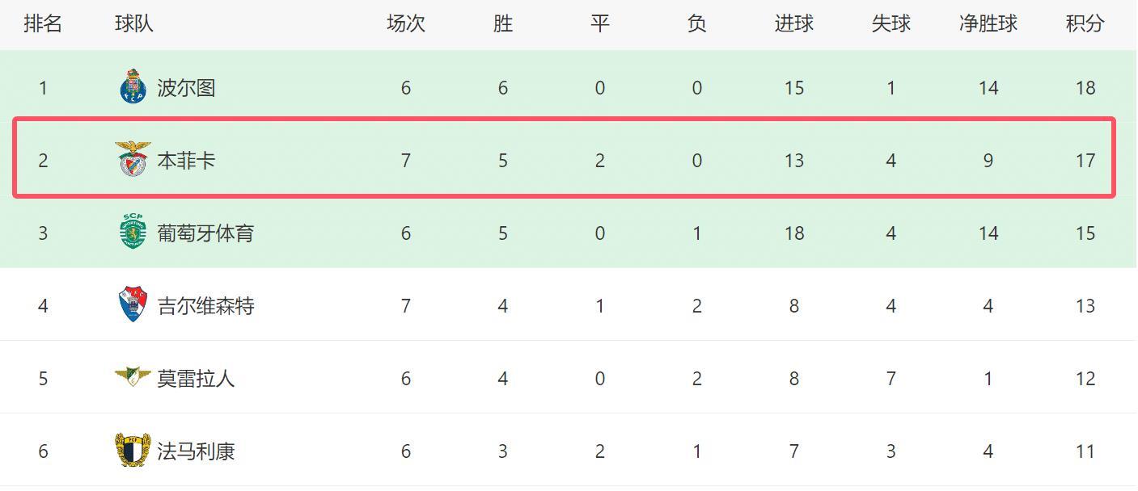Select the 法马利康 team name
1138x491 pixels.
click(x=196, y=451)
